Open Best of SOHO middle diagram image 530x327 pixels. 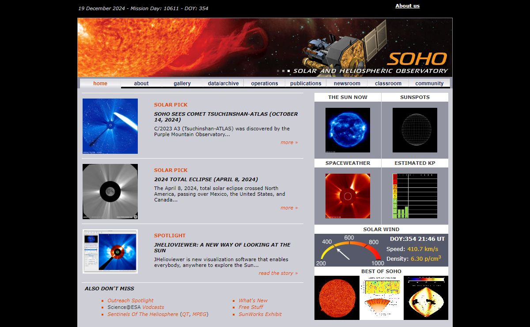tap(382, 298)
